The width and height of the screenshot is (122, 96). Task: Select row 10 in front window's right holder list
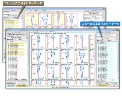[x=105, y=54]
